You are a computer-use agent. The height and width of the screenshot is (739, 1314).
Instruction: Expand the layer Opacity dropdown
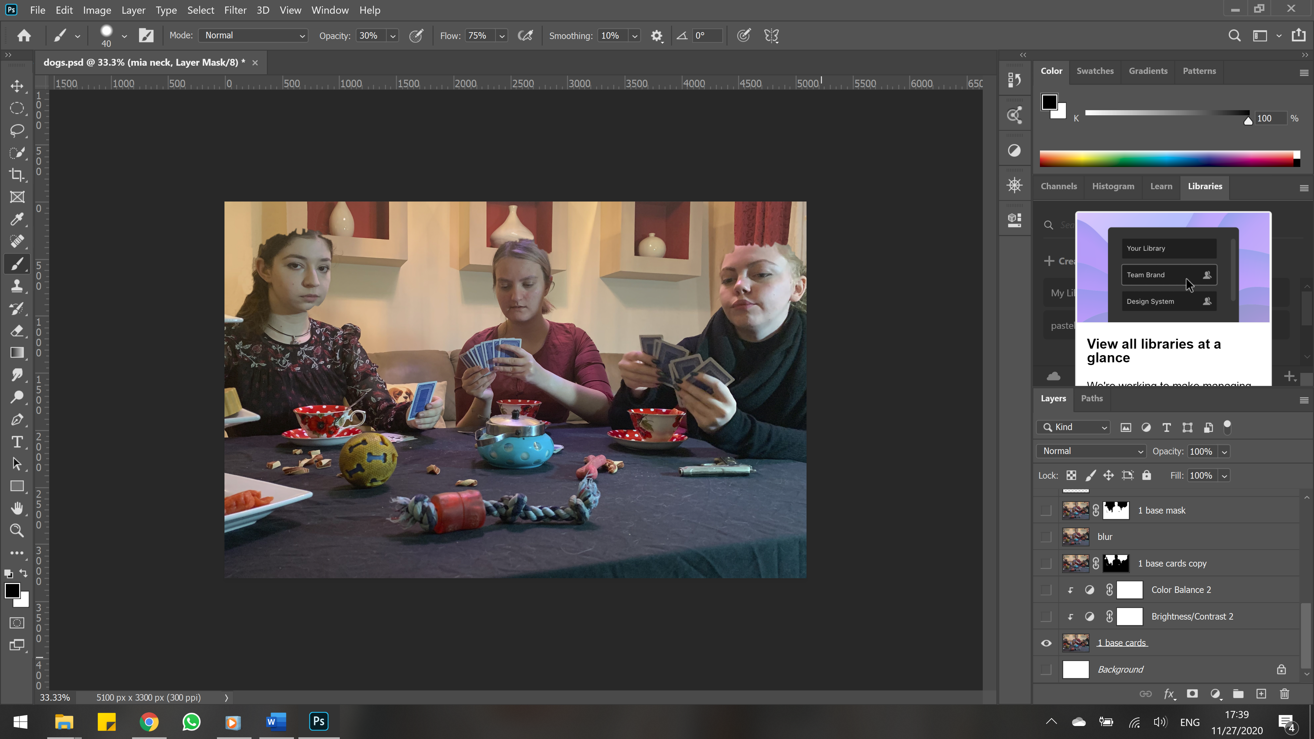point(1224,452)
